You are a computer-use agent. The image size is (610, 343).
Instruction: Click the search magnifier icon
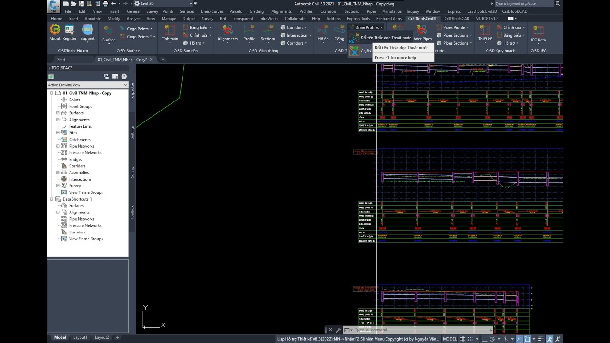click(558, 4)
